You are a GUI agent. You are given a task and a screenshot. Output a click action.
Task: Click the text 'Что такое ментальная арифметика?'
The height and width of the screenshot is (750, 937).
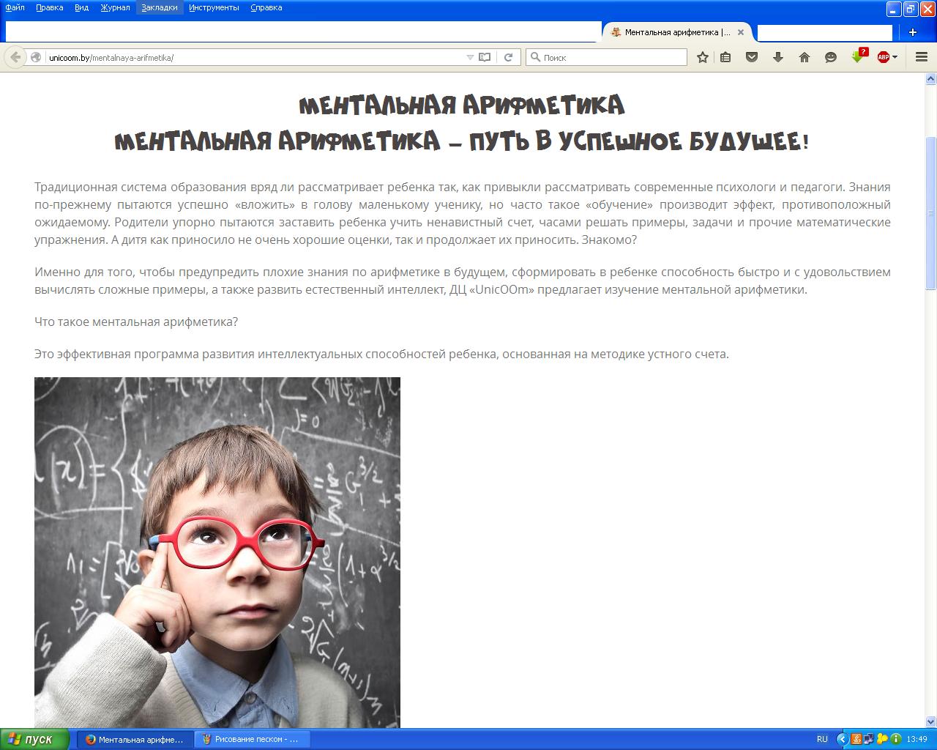click(x=136, y=322)
